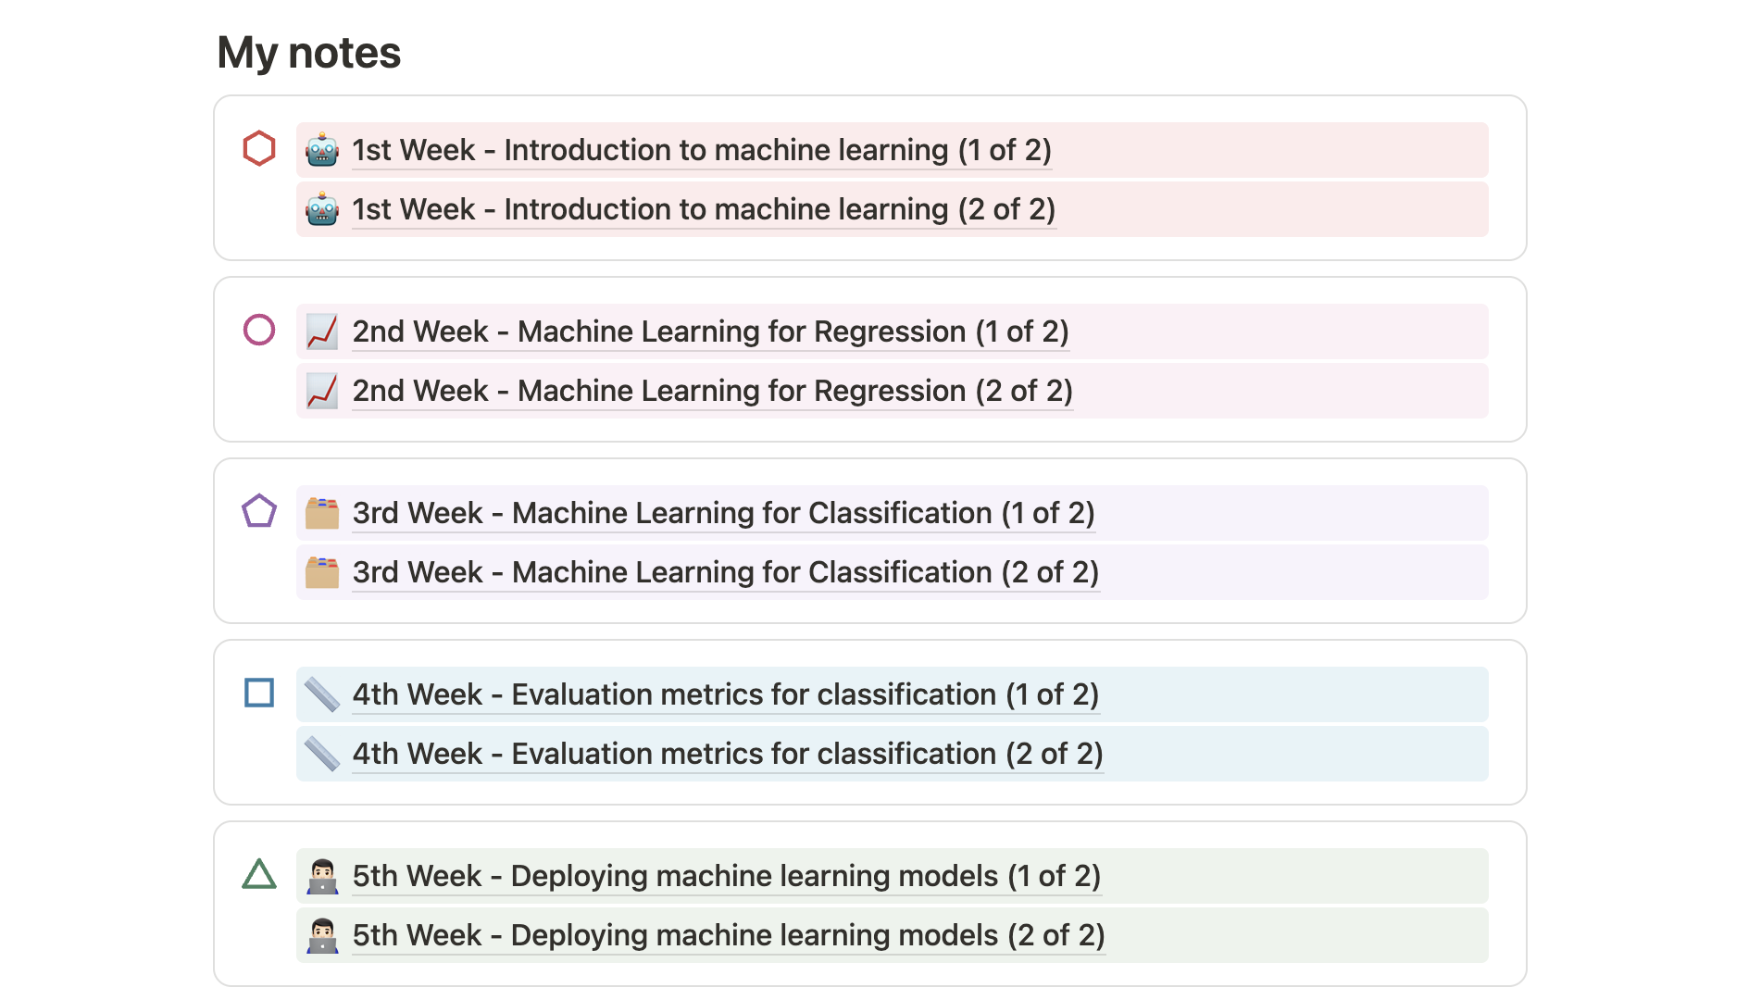Click the green triangle callout icon

click(x=259, y=874)
